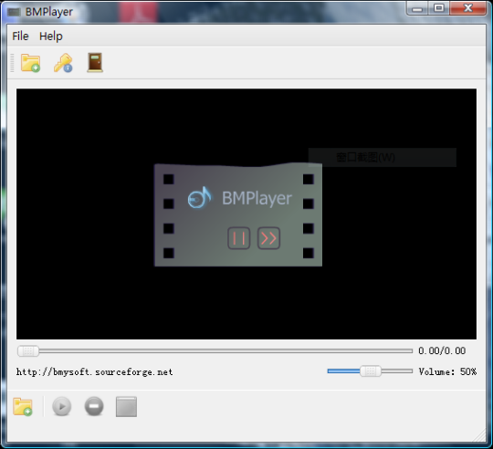Maximize the BMPlayer window
This screenshot has height=449, width=493.
[438, 8]
